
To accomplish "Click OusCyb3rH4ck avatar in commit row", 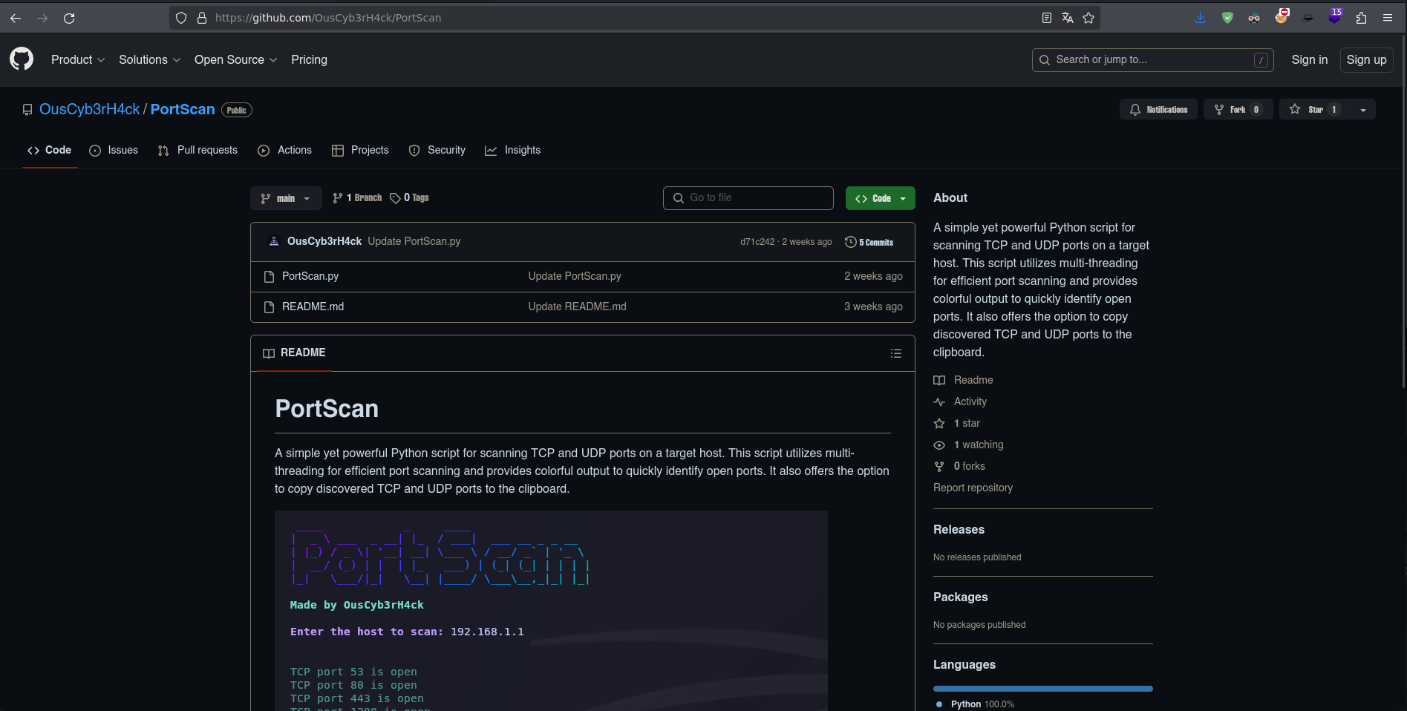I will [x=274, y=241].
